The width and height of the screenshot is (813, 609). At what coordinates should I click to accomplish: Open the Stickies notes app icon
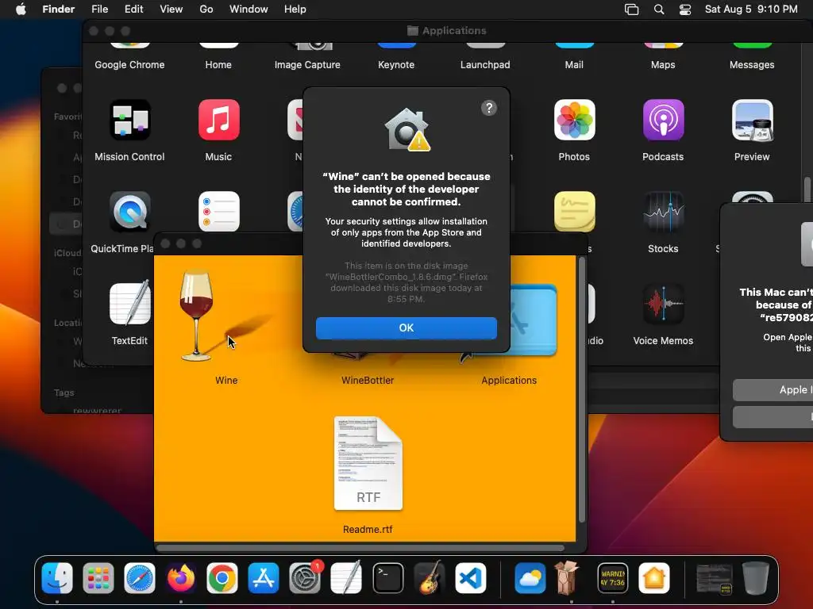click(574, 211)
